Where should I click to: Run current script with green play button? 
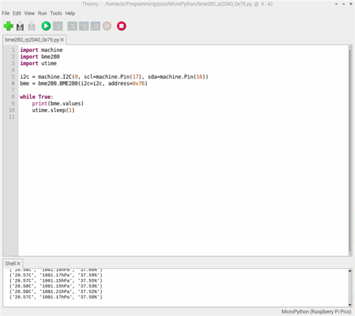pos(46,26)
